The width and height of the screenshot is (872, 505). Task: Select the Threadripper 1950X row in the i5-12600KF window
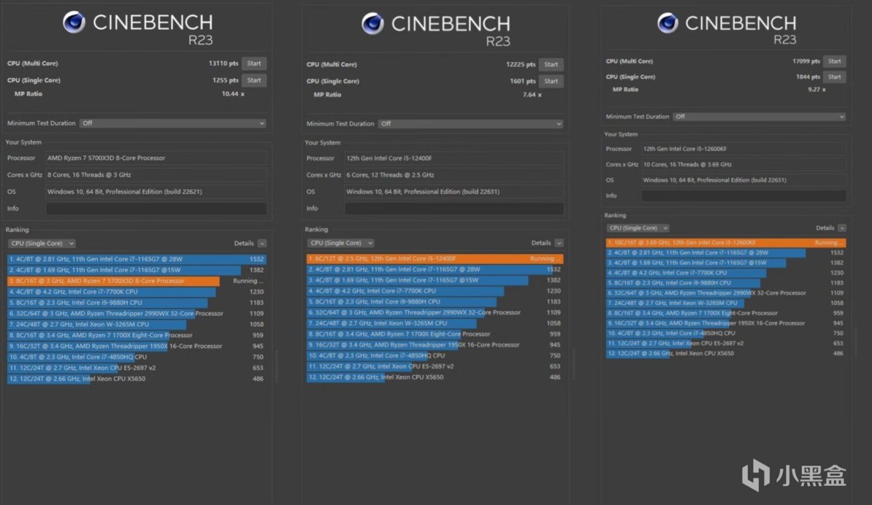point(726,323)
